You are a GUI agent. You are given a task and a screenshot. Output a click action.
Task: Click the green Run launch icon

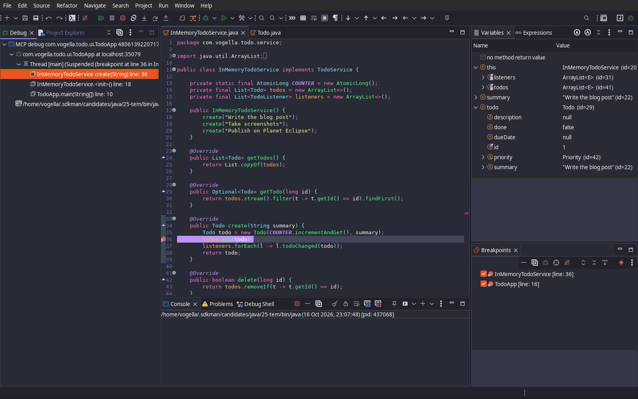[x=224, y=18]
